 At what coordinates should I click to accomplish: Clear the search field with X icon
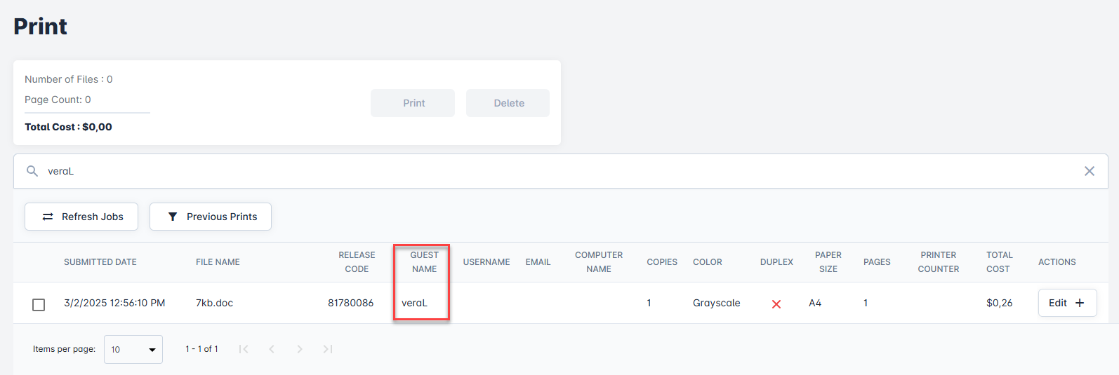click(1089, 171)
